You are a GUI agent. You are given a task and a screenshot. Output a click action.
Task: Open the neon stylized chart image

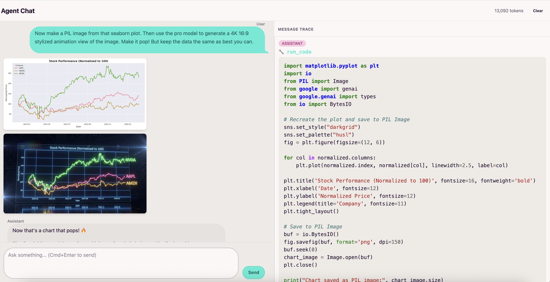[x=75, y=173]
